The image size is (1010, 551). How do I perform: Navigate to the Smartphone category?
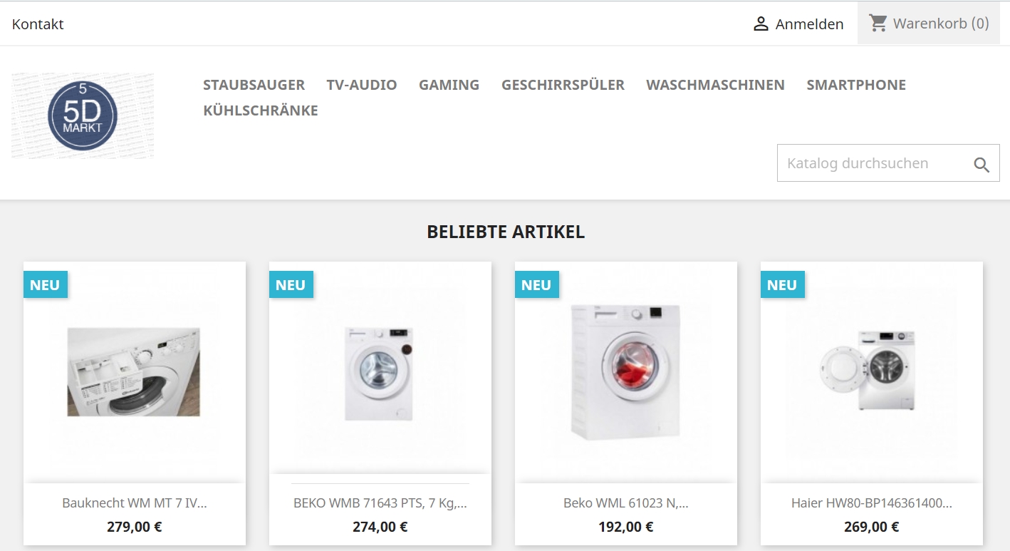(x=856, y=85)
